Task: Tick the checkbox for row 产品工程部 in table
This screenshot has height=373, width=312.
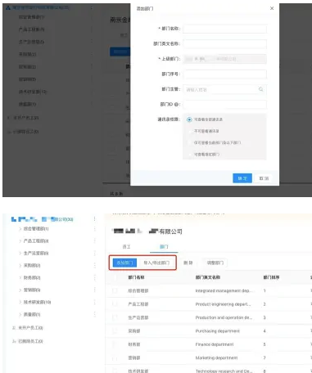Action: [115, 304]
